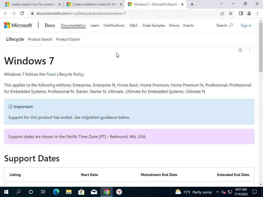This screenshot has width=263, height=197.
Task: Open the notification center icon
Action: click(255, 192)
